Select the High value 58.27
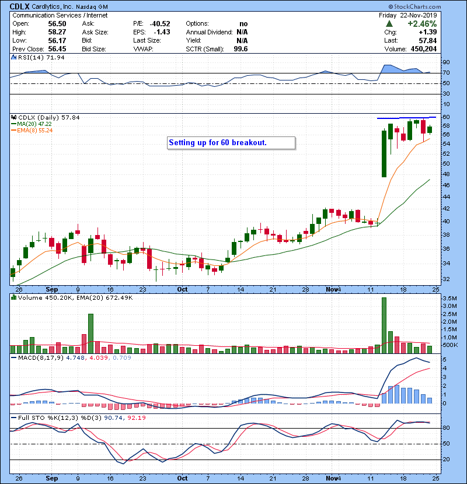Screen dimensions: 467x484 (x=57, y=32)
